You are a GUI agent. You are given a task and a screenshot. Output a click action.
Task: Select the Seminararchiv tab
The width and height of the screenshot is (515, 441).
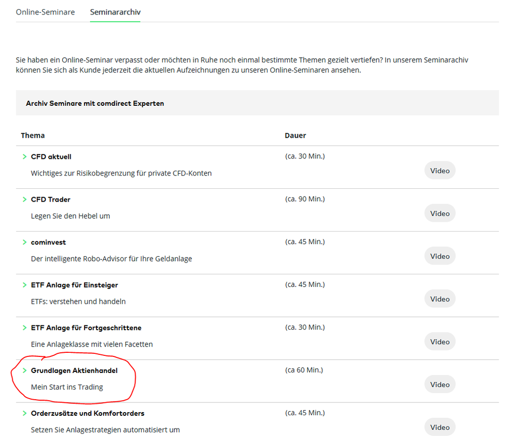point(115,12)
